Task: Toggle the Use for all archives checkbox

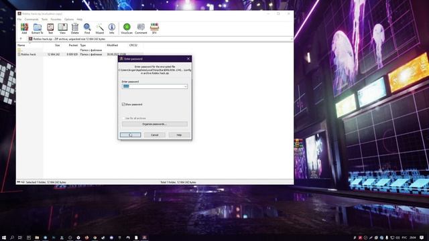Action: point(123,118)
